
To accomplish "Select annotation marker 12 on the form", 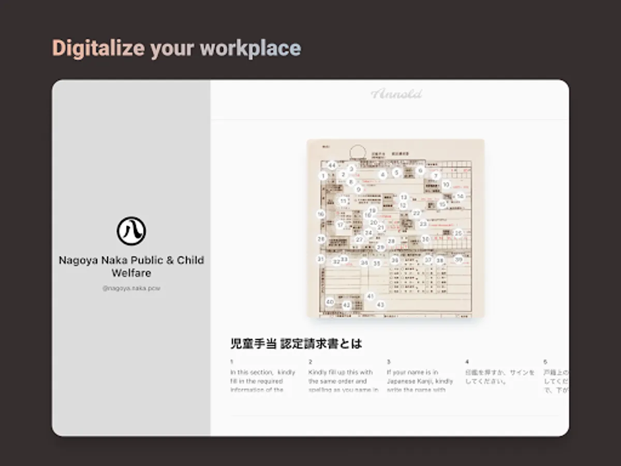I will pos(403,206).
